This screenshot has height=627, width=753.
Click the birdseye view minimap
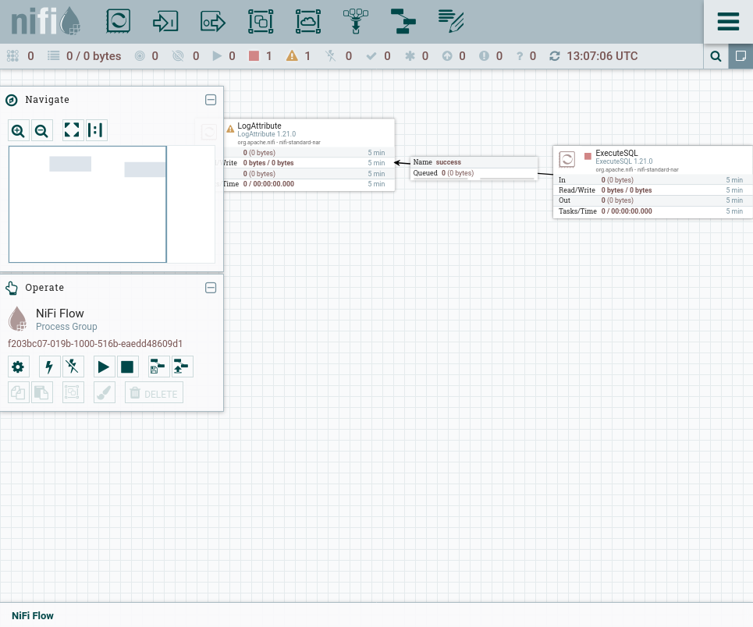point(112,204)
